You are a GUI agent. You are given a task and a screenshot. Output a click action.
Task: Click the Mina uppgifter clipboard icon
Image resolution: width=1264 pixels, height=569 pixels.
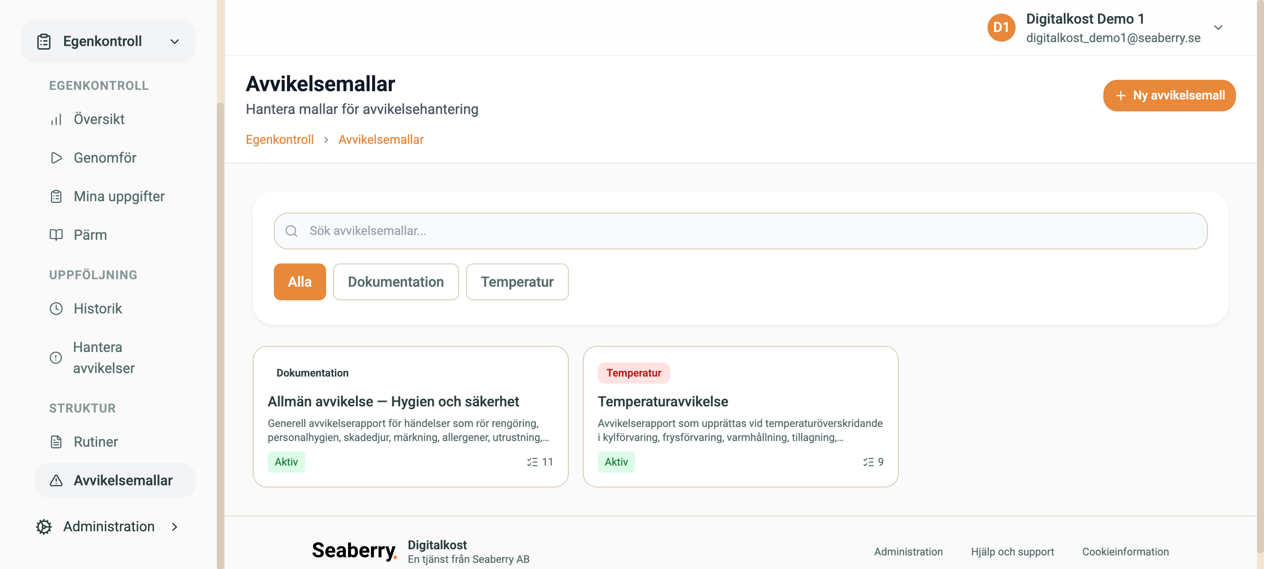coord(56,196)
